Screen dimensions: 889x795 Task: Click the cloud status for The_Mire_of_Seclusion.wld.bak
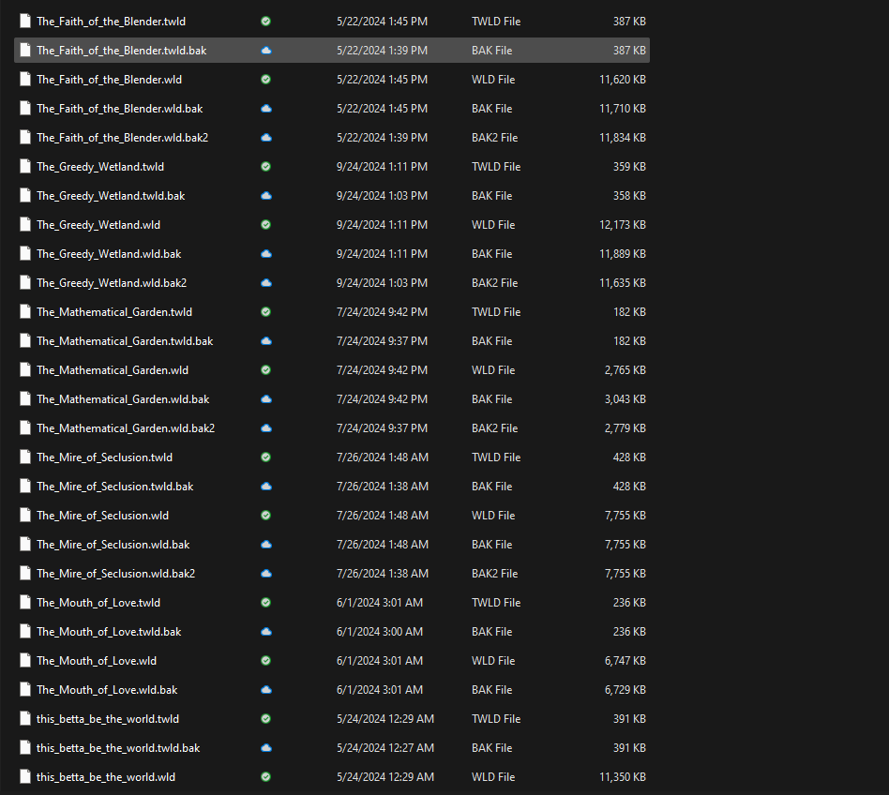[x=266, y=545]
